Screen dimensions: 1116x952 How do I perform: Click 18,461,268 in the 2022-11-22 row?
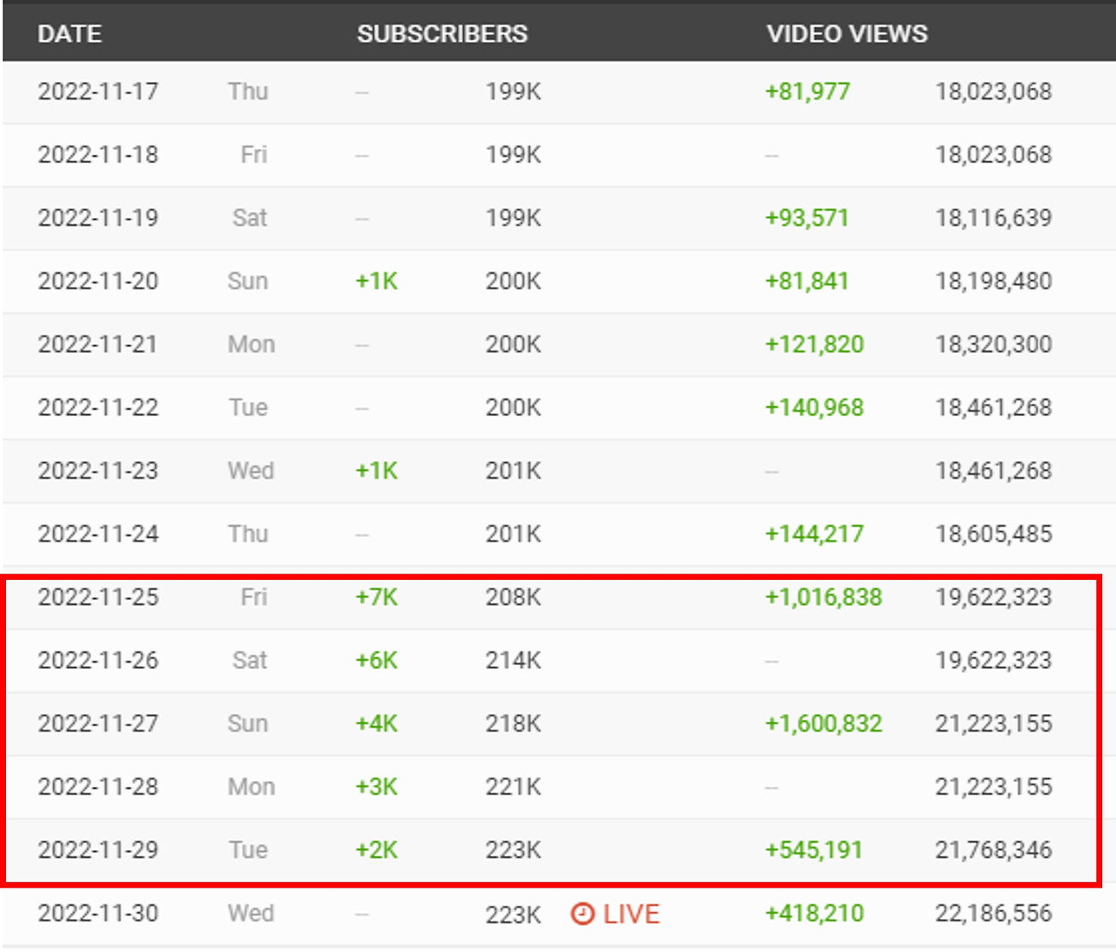point(994,408)
